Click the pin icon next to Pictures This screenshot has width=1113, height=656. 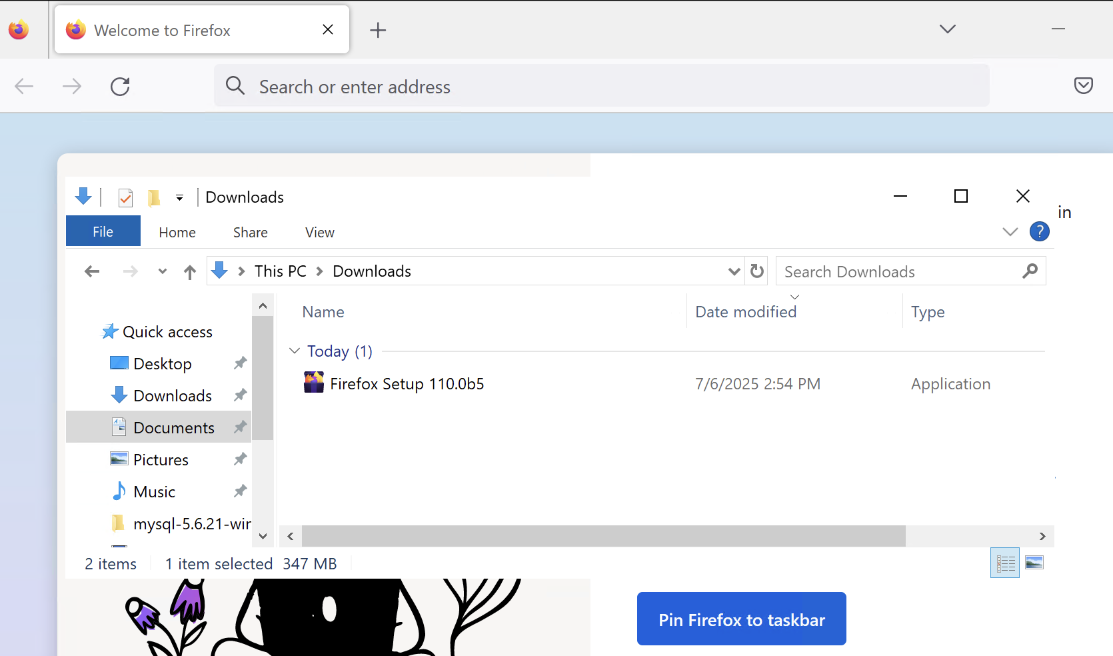(x=240, y=459)
